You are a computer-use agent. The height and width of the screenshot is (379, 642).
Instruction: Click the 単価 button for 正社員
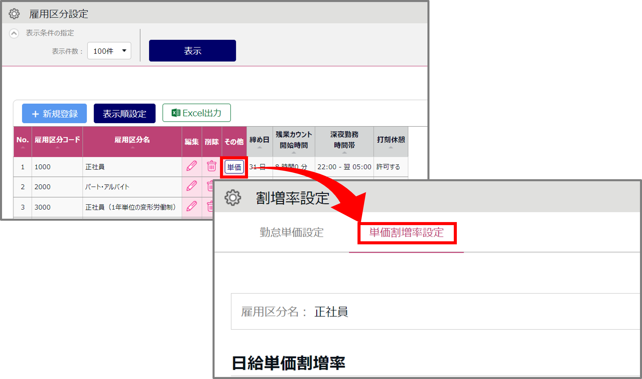[234, 167]
